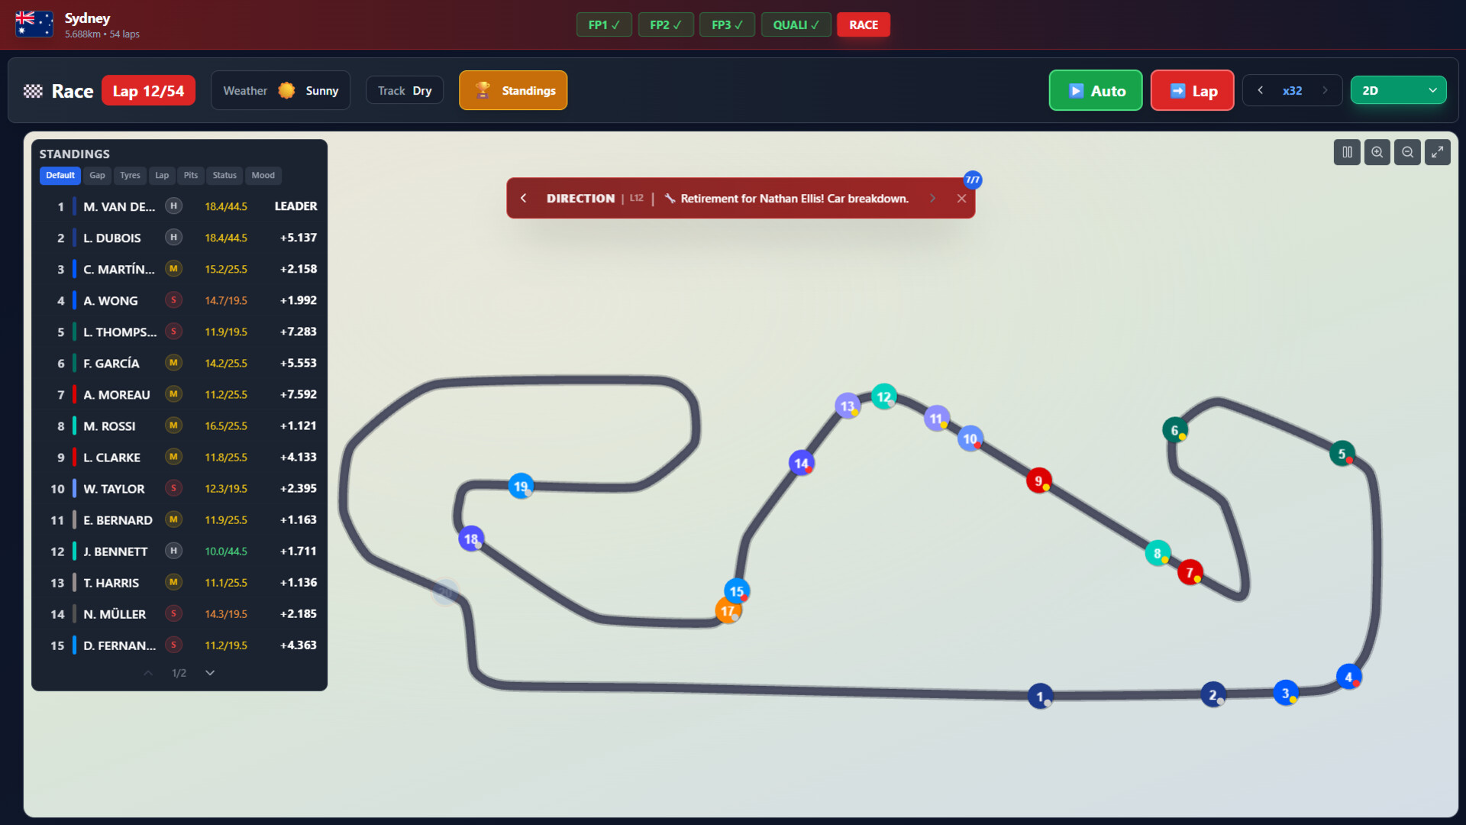Select car number 9 on the track
This screenshot has height=825, width=1466.
(x=1039, y=480)
